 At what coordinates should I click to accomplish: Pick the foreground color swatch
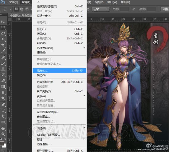[x=2, y=143]
